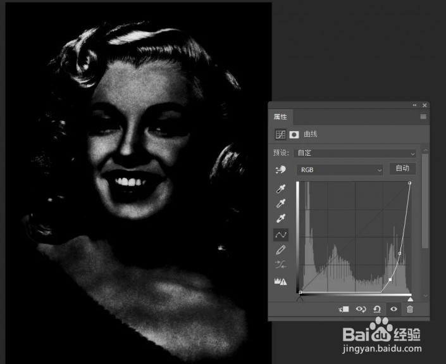This screenshot has width=446, height=364.
Task: Clip adjustment to the layer below
Action: pyautogui.click(x=344, y=309)
